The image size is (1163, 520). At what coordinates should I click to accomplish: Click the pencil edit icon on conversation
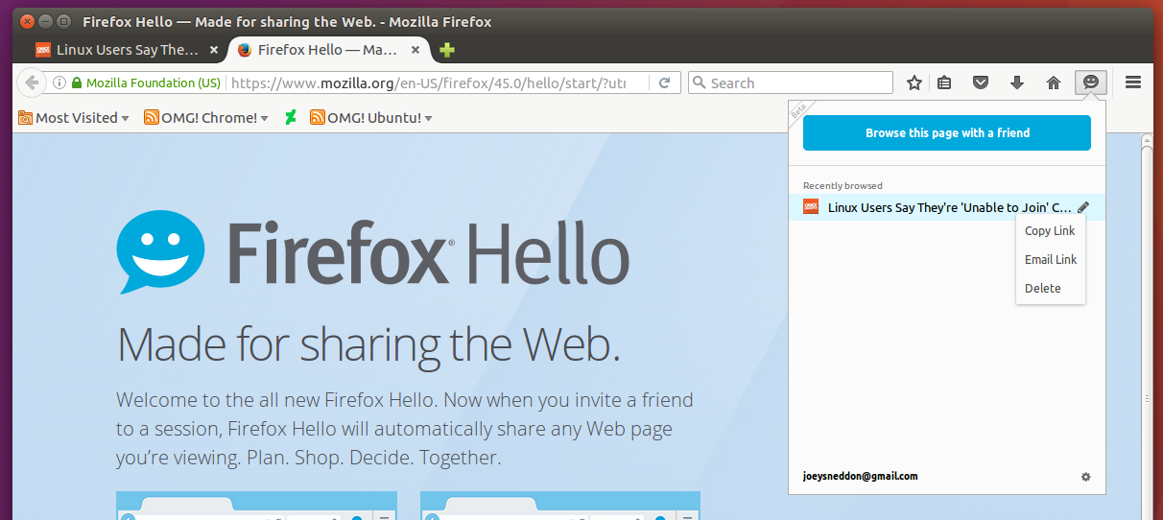[1083, 206]
